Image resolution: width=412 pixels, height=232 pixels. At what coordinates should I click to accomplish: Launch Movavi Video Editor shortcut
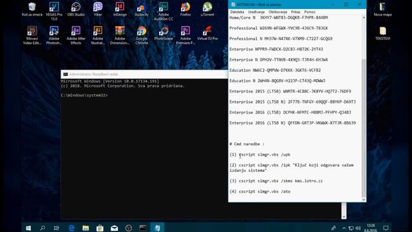(x=32, y=35)
